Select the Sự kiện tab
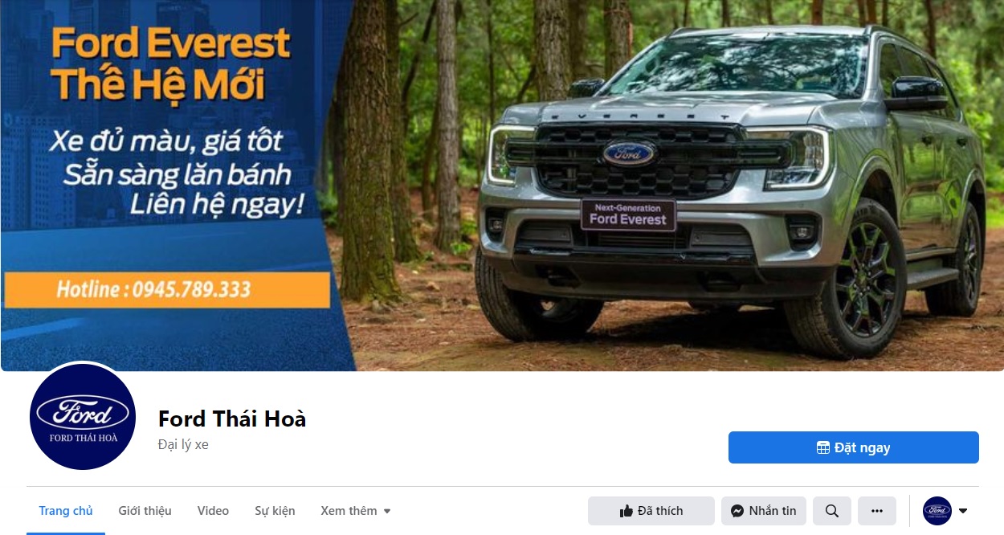Screen dimensions: 1004x535 (275, 511)
